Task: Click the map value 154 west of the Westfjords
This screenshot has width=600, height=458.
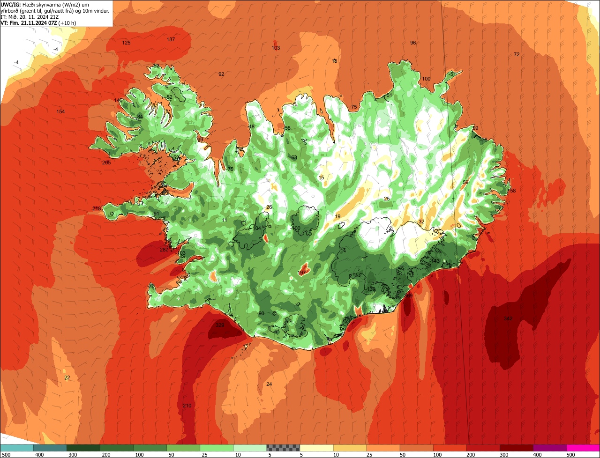Action: (x=60, y=111)
